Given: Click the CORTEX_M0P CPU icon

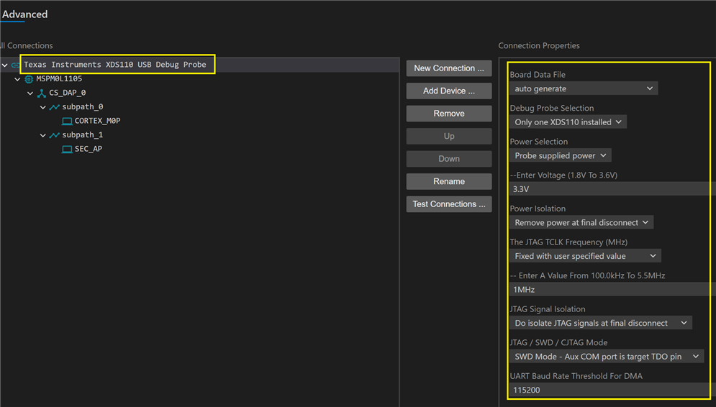Looking at the screenshot, I should pos(67,121).
